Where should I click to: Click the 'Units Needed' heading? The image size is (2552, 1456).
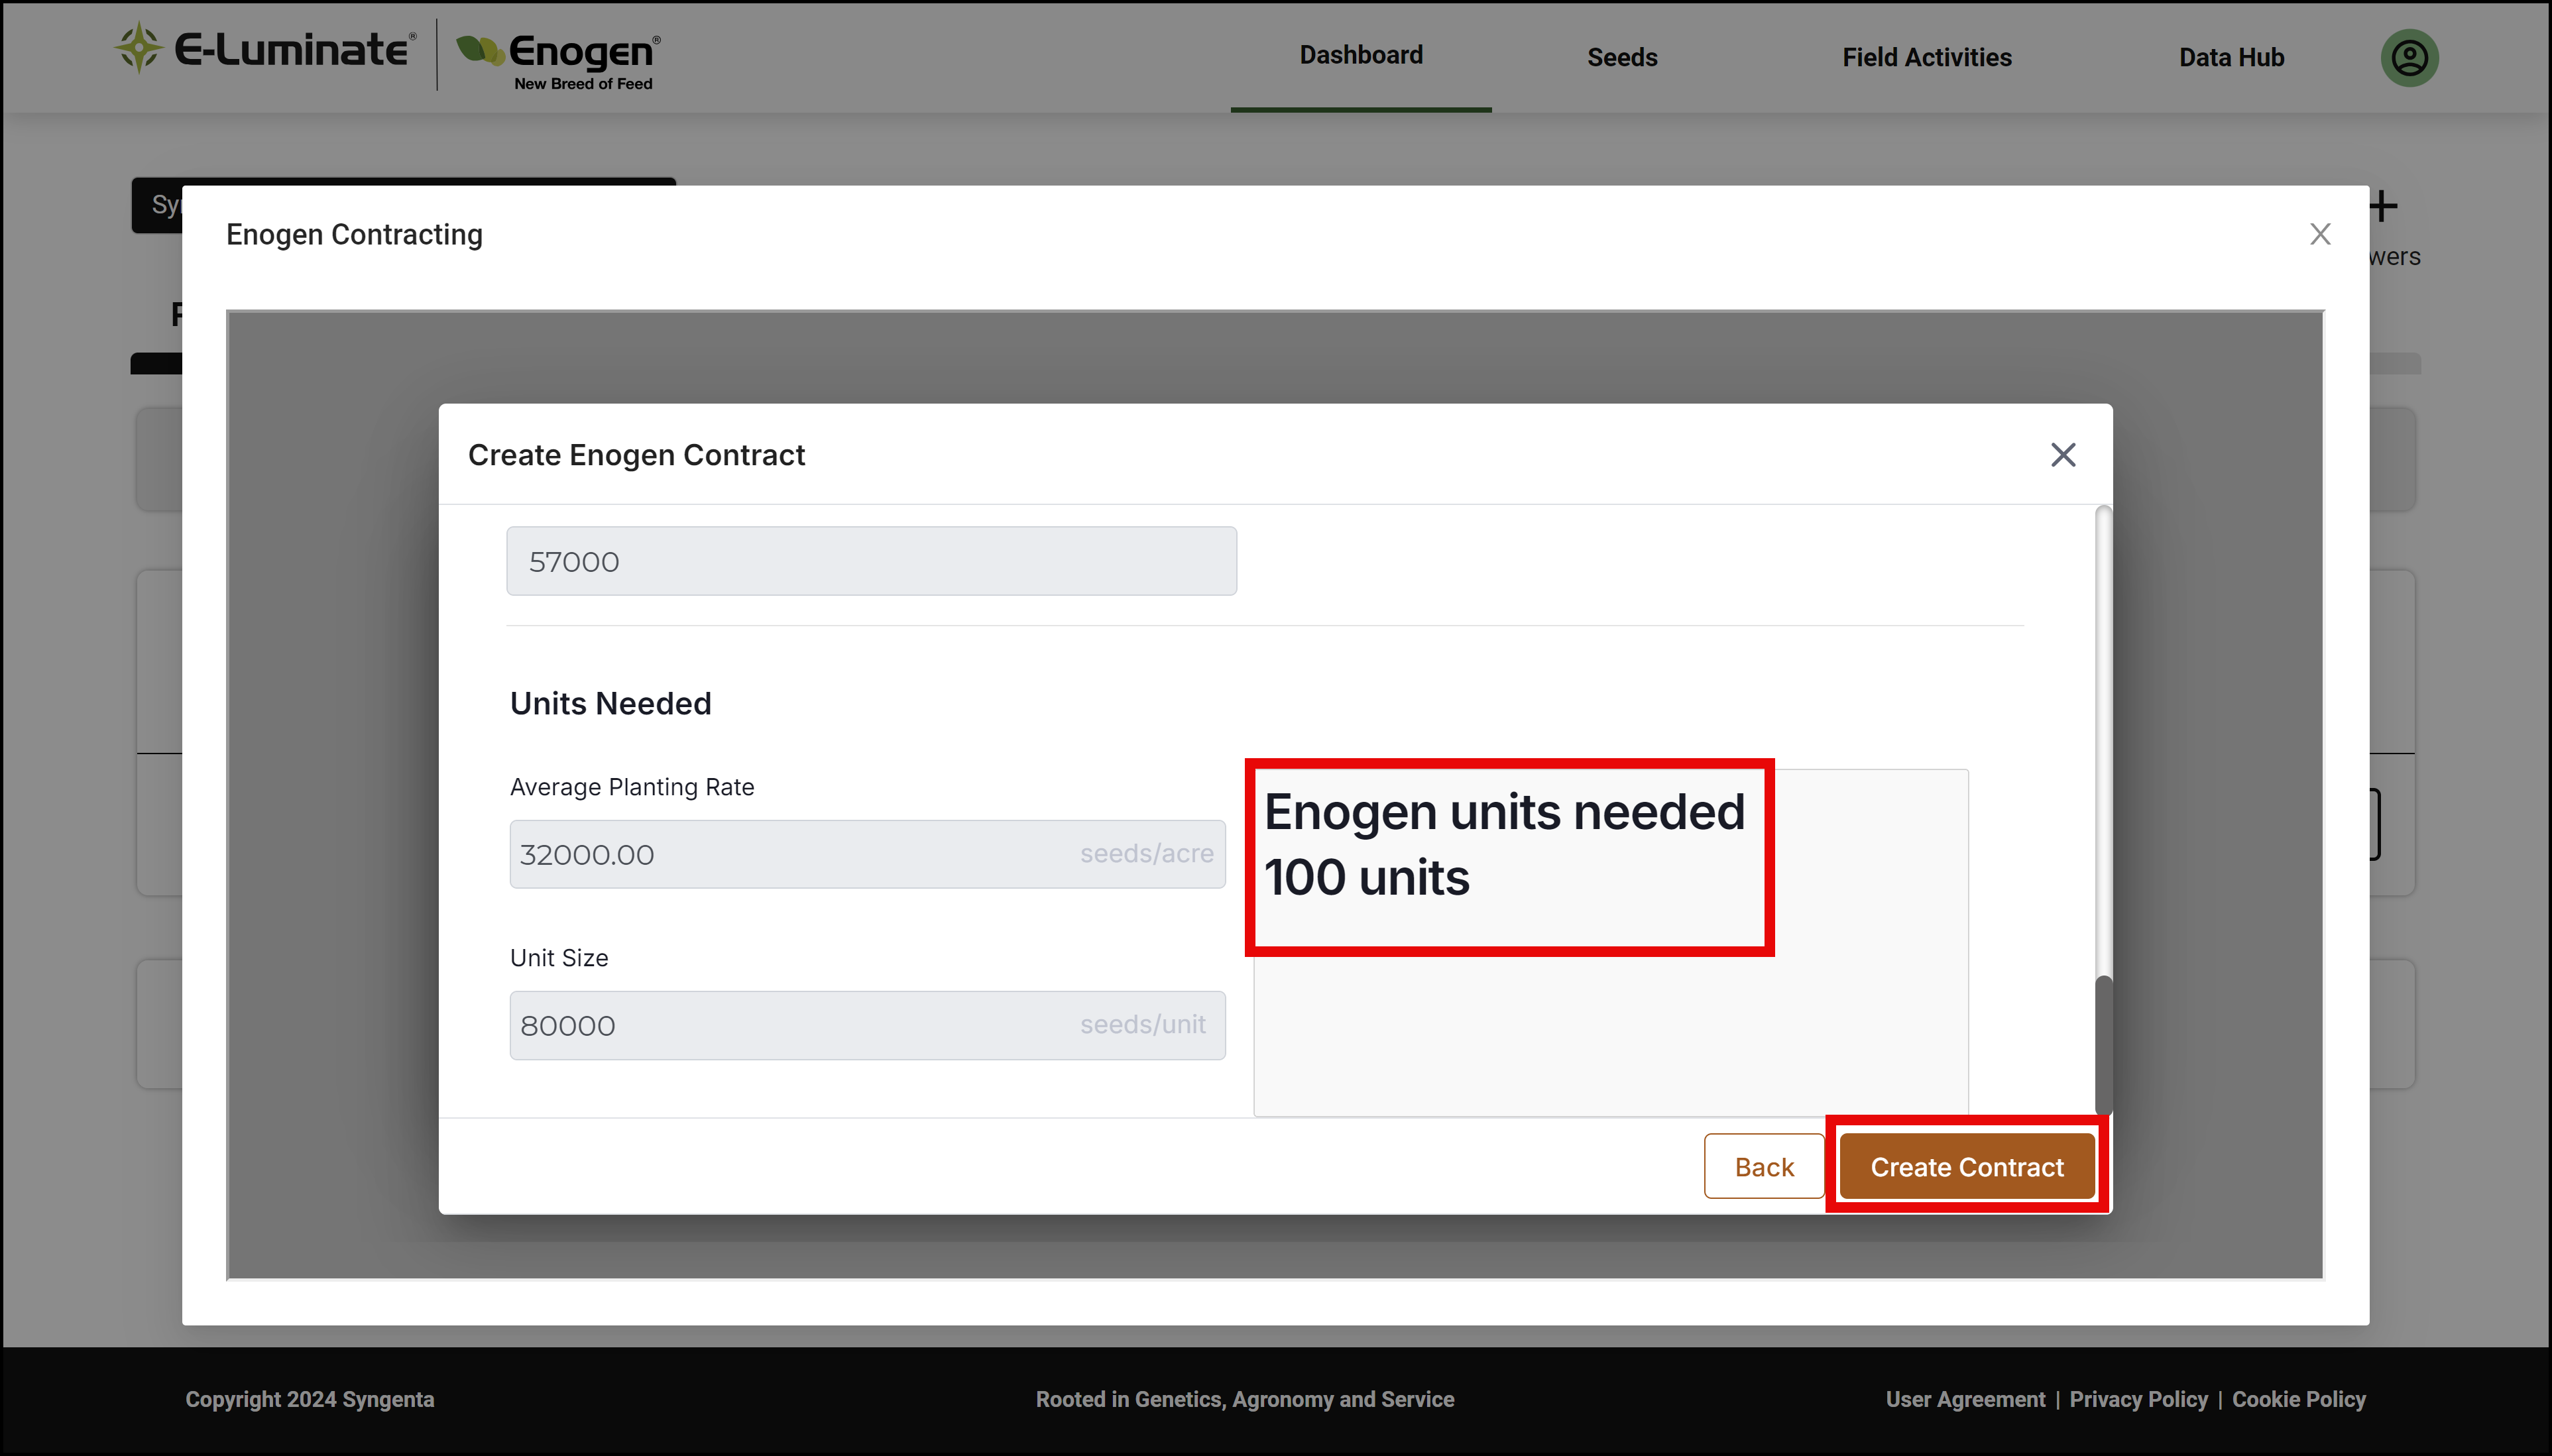coord(610,703)
